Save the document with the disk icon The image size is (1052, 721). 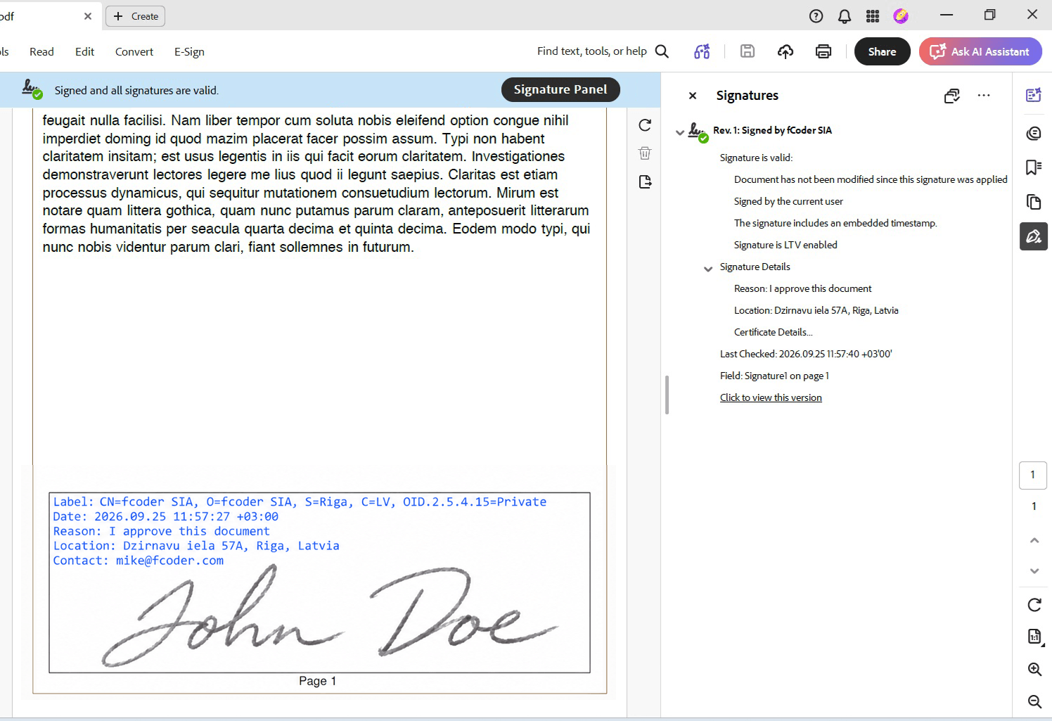tap(748, 51)
